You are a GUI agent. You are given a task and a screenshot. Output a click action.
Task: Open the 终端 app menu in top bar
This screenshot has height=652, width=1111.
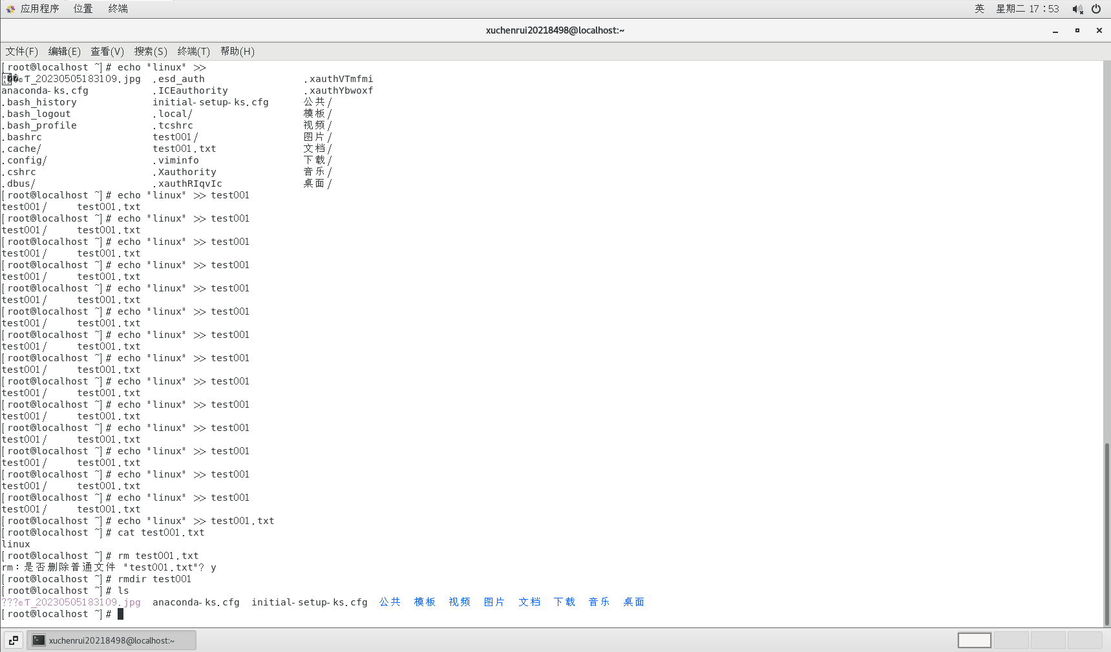point(118,9)
